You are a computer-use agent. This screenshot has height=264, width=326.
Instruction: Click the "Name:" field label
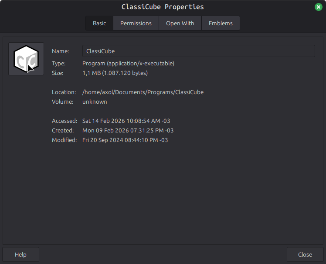[61, 51]
